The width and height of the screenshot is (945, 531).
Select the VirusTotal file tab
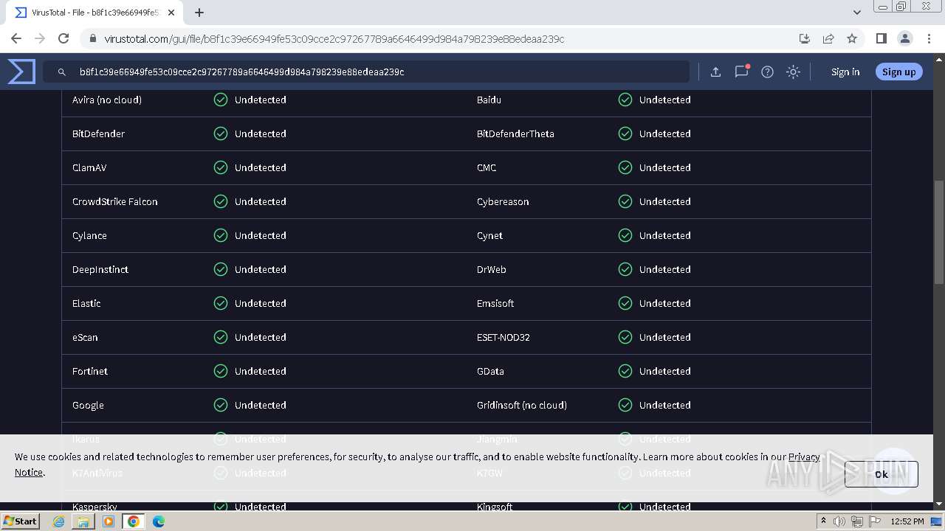point(94,13)
